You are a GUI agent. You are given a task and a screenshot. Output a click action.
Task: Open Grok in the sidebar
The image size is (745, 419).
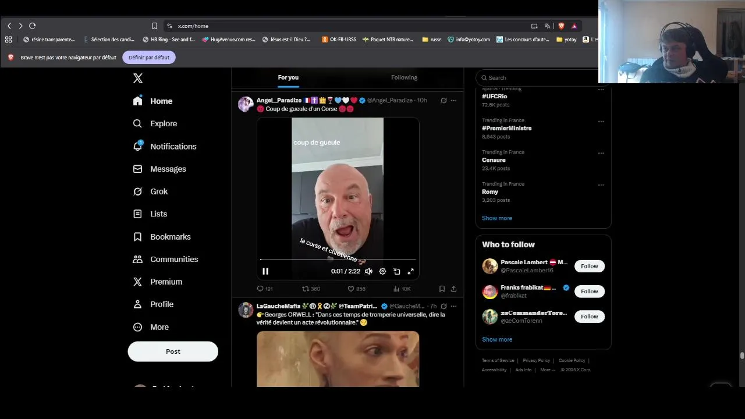150,191
